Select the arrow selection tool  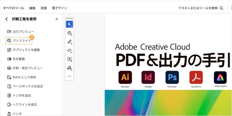click(69, 24)
